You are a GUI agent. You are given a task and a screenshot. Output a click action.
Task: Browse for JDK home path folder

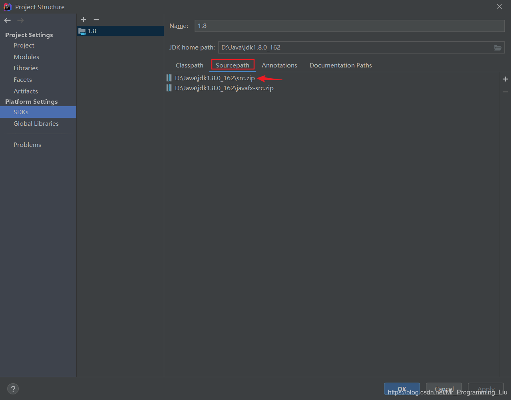(498, 48)
